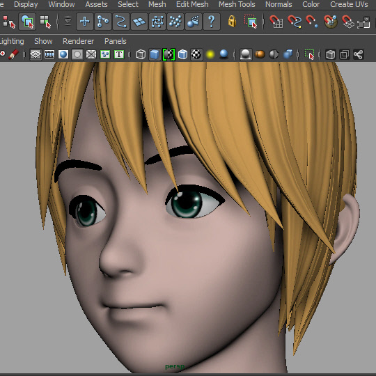Image resolution: width=376 pixels, height=376 pixels.
Task: Open the Edit Mesh menu
Action: pyautogui.click(x=192, y=4)
